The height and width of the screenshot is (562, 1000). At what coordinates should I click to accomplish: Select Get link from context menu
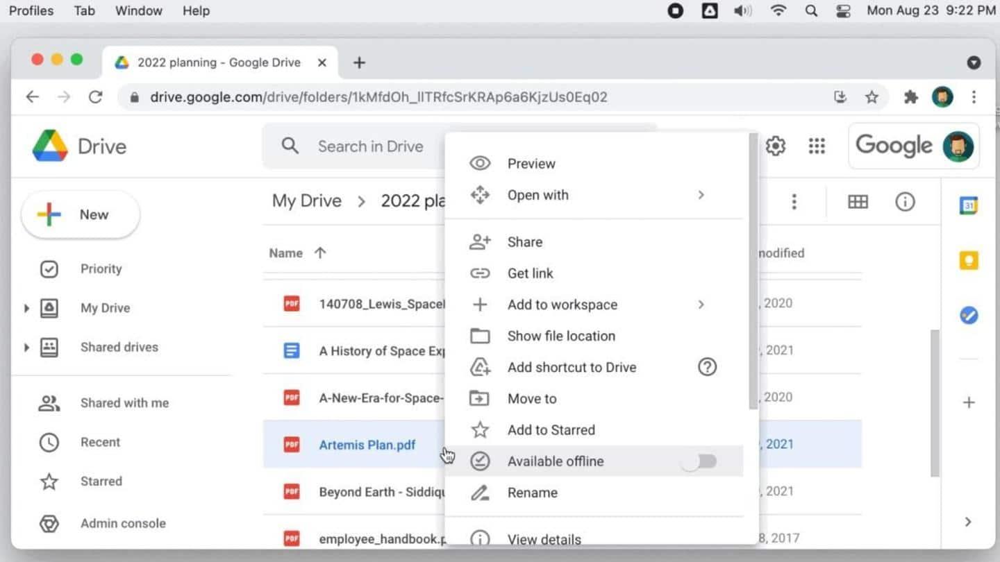(530, 273)
